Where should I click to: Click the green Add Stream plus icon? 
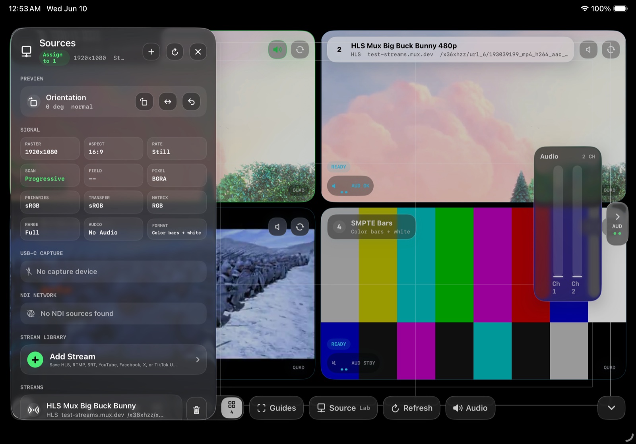[35, 360]
